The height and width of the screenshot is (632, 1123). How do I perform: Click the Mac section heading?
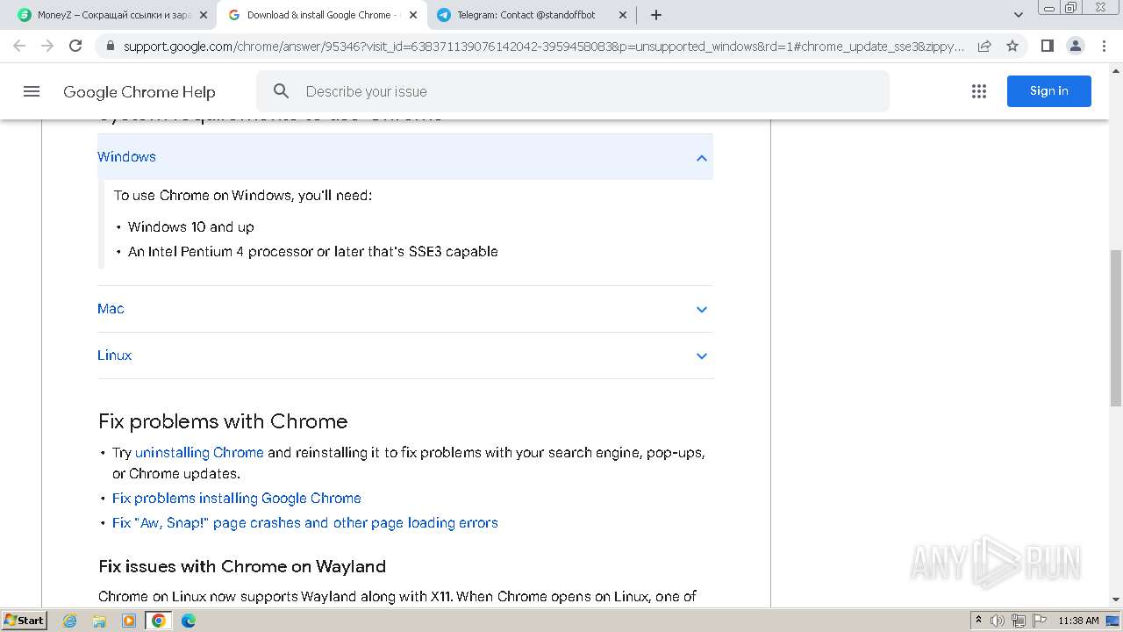tap(111, 309)
